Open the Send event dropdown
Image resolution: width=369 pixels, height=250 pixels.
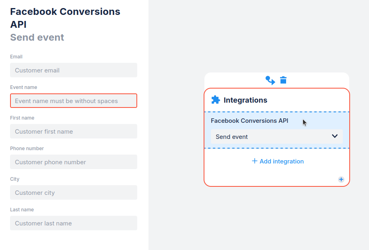(x=277, y=136)
